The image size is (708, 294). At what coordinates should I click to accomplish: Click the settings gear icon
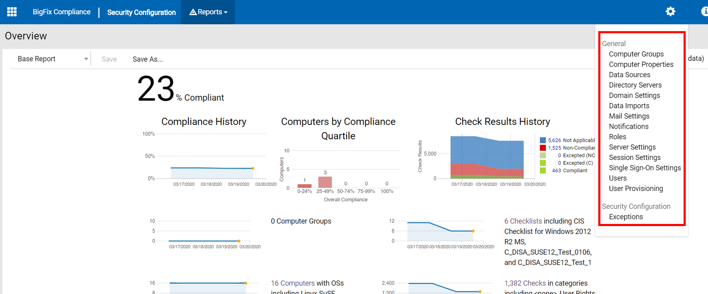coord(670,12)
